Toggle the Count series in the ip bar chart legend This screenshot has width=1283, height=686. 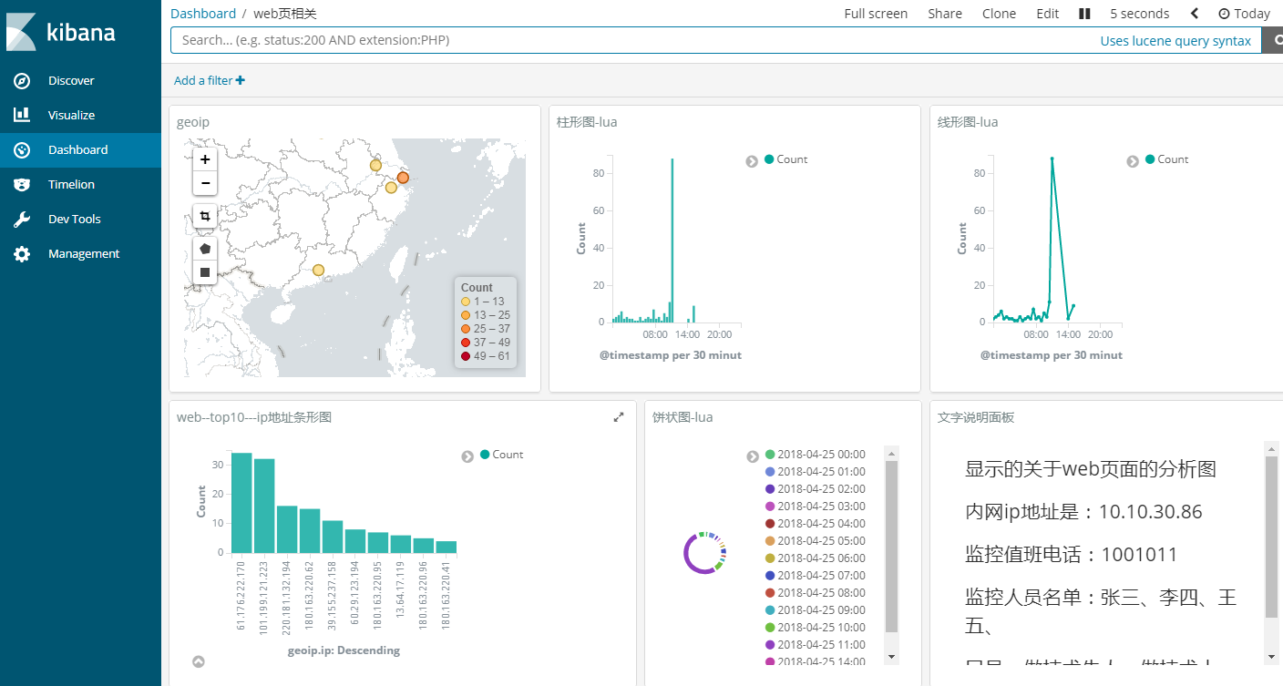[501, 455]
